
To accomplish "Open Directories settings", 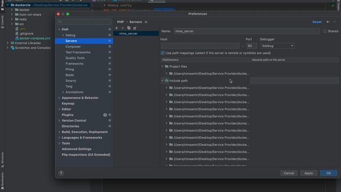I will 70,126.
